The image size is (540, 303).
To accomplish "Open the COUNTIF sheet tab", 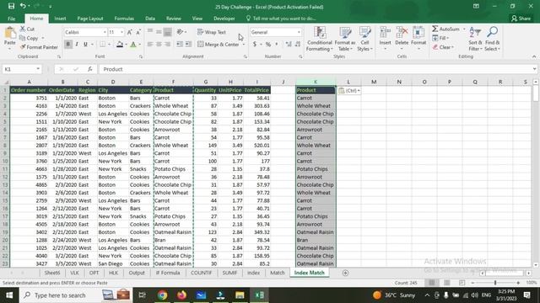I will [x=201, y=273].
